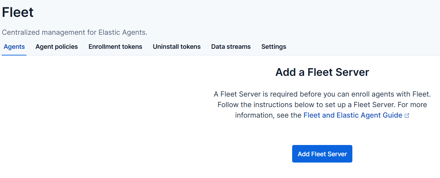Click the empty white area left of the panel
This screenshot has height=178, width=440.
pyautogui.click(x=99, y=116)
